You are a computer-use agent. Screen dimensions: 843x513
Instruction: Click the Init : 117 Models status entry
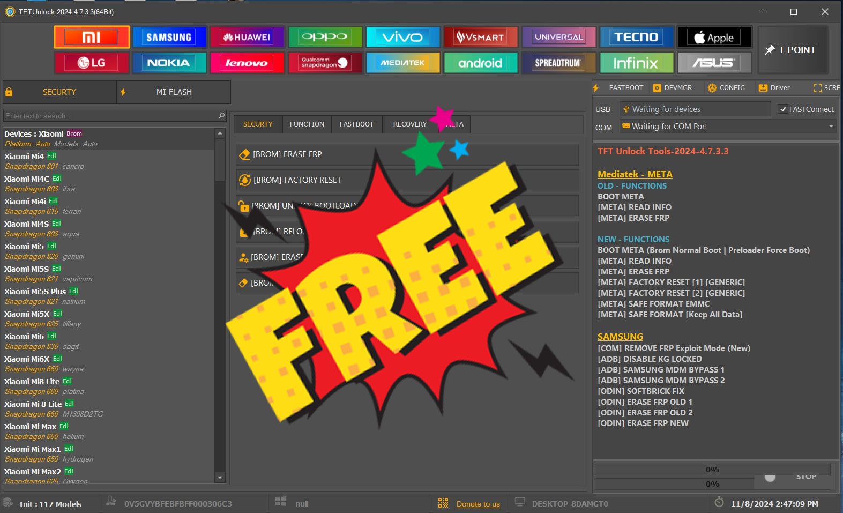point(50,504)
